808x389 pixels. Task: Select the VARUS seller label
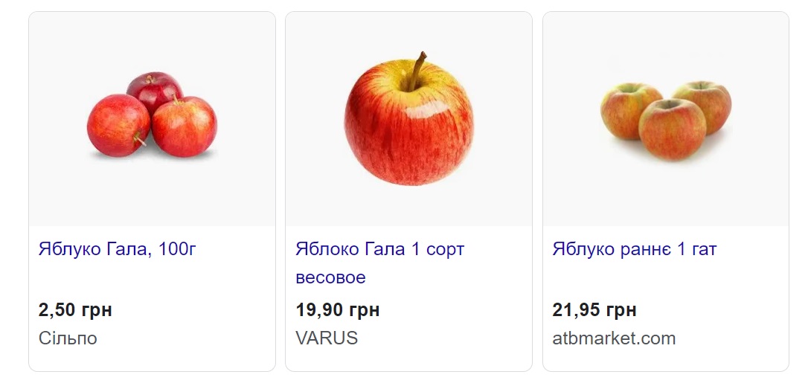coord(327,338)
